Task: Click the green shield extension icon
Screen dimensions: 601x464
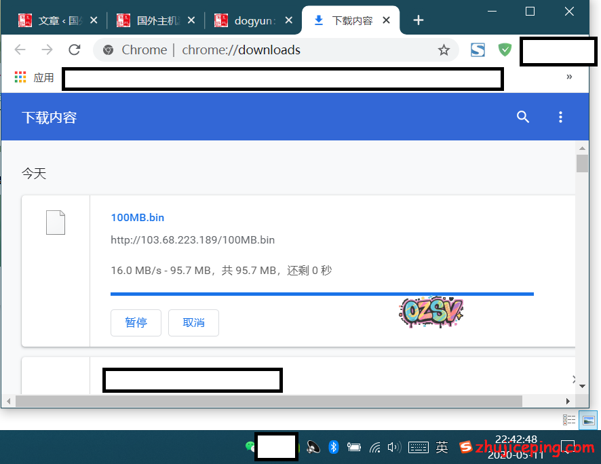Action: point(505,50)
